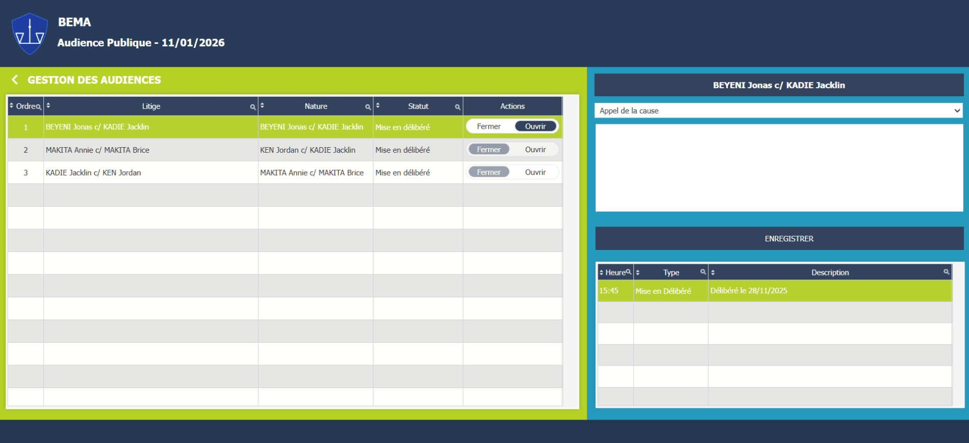969x443 pixels.
Task: Select the 15:45 Mise en Délibéré entry
Action: tap(774, 291)
